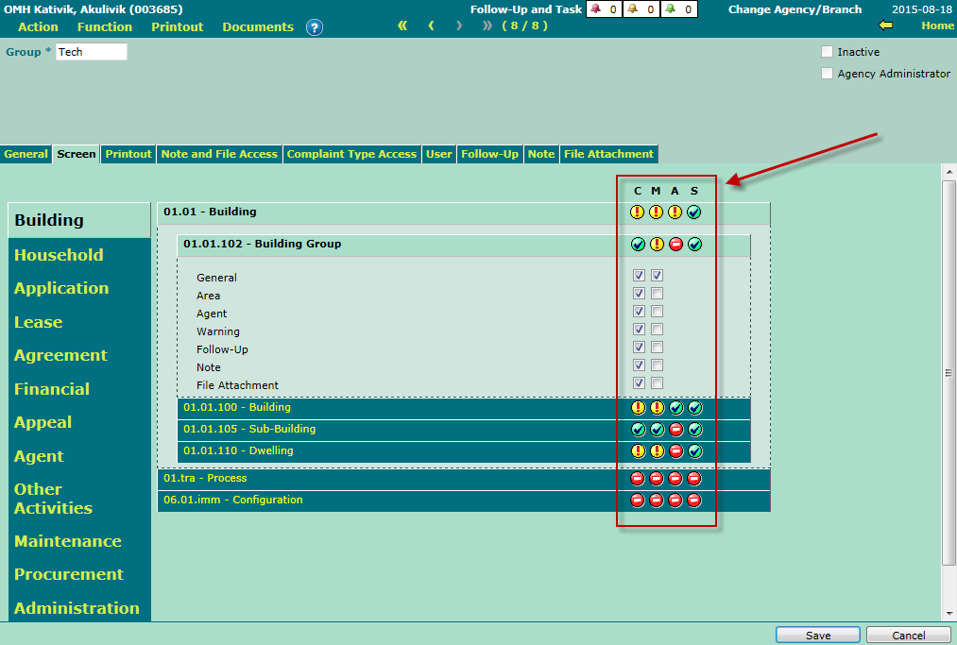Jump to first record with double-left arrows
The width and height of the screenshot is (957, 645).
tap(402, 25)
